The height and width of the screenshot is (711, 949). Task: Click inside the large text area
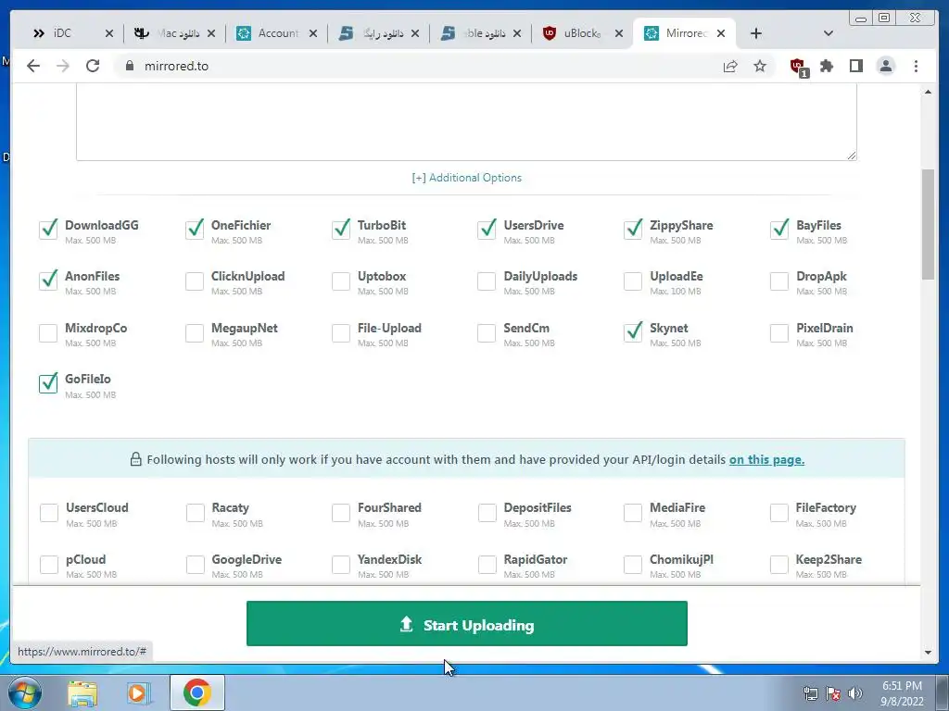(467, 122)
